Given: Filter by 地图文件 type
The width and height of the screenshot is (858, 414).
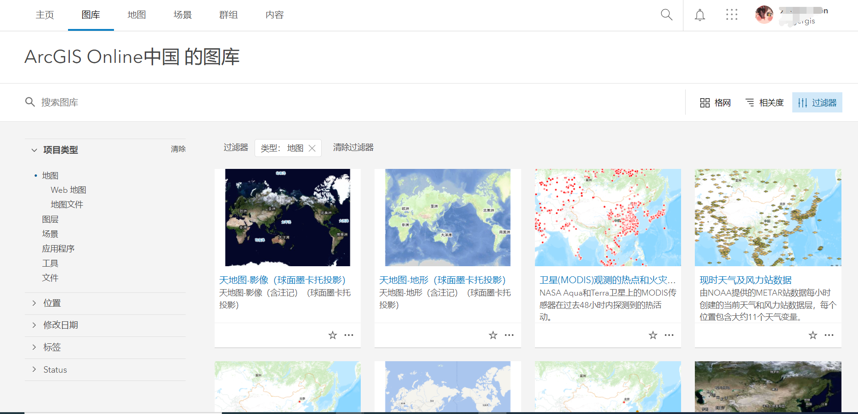Looking at the screenshot, I should (67, 205).
